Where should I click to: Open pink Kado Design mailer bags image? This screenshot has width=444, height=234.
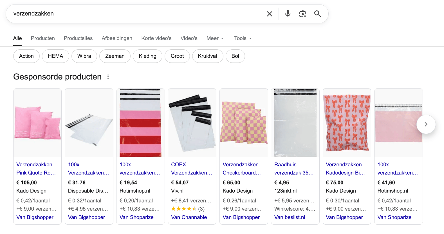coord(37,123)
